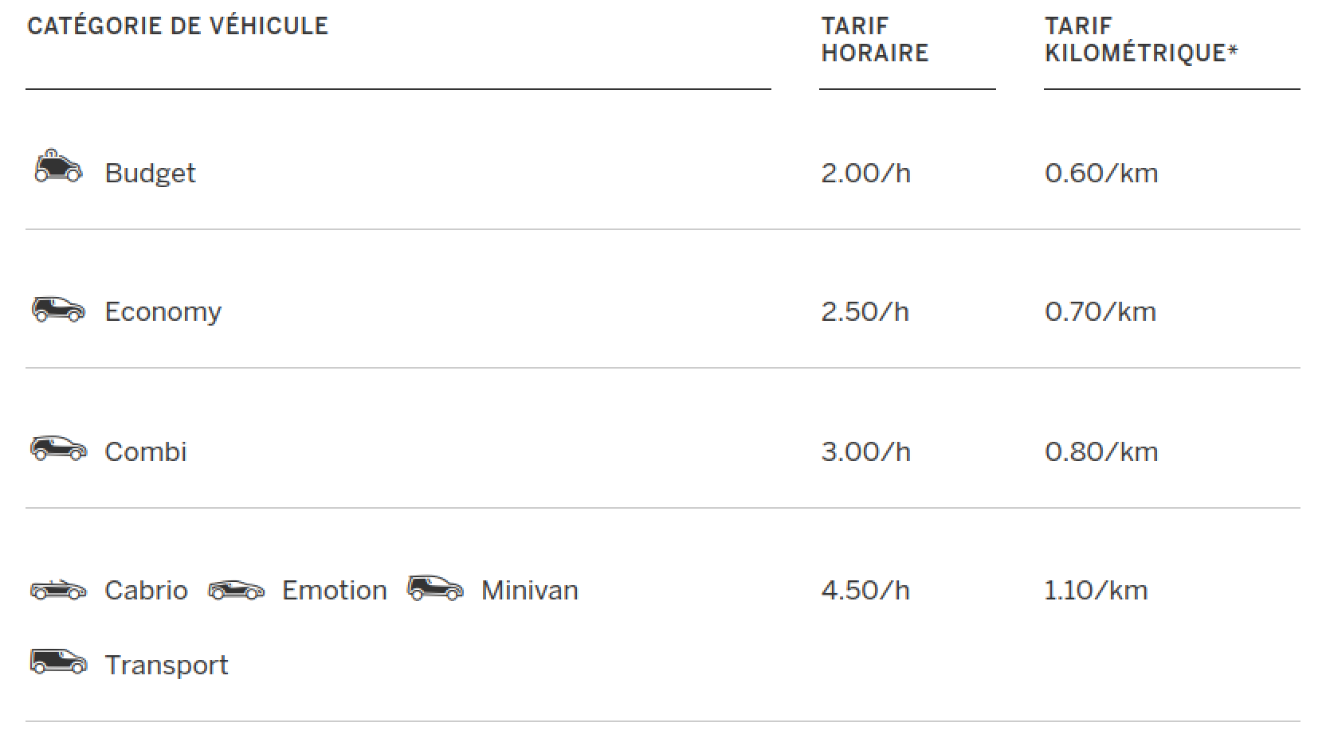Select the Economy category label

pyautogui.click(x=163, y=312)
